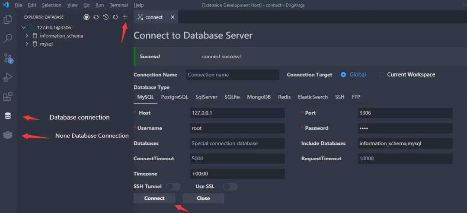Expand the information_schema database node
Viewport: 467px width, 213px height.
point(27,36)
